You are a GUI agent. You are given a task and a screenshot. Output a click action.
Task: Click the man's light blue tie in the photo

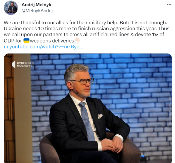coord(87,121)
